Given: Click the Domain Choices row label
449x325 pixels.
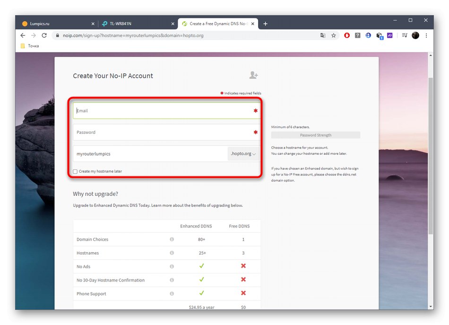Looking at the screenshot, I should pyautogui.click(x=92, y=239).
